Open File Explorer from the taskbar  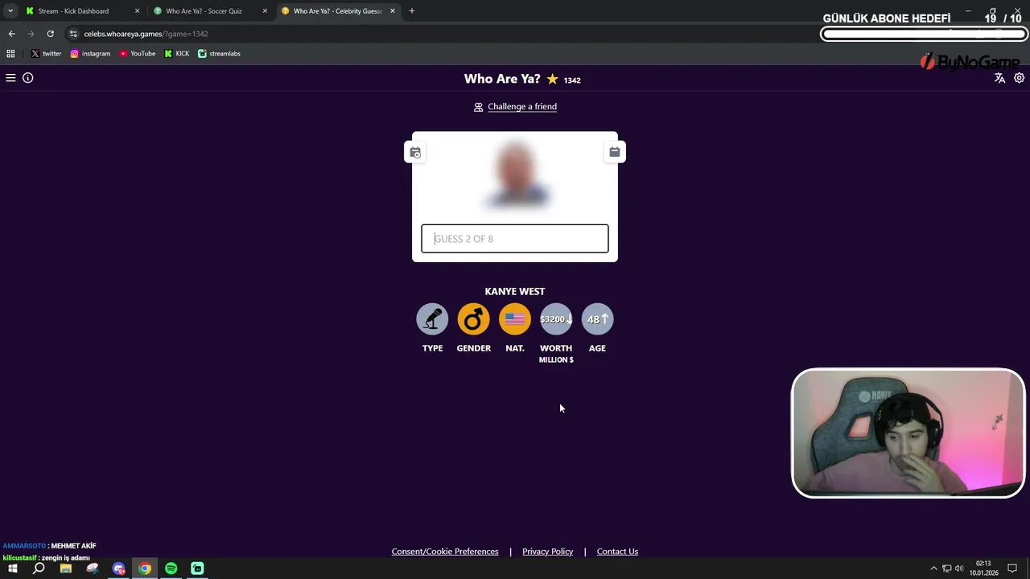[x=66, y=569]
